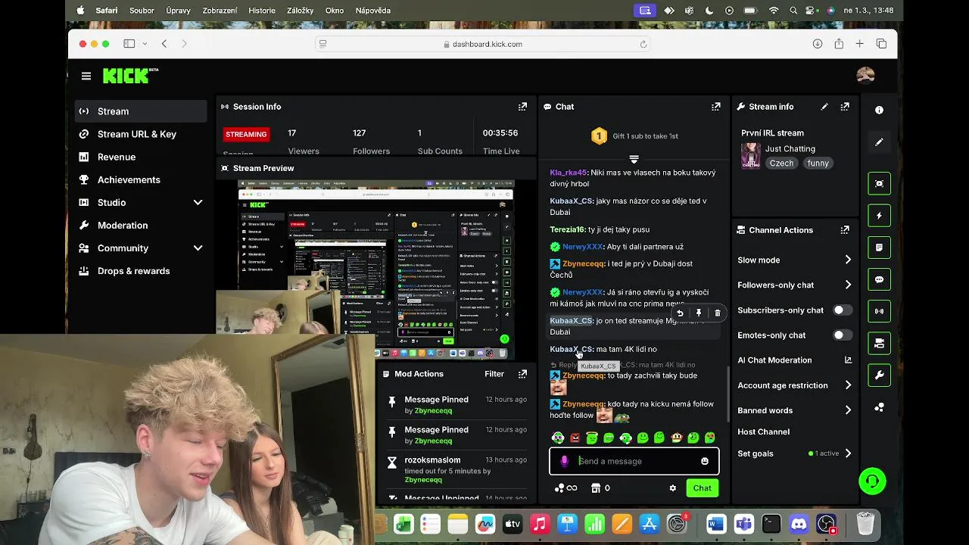This screenshot has height=545, width=969.
Task: Click the Send a message input field
Action: pyautogui.click(x=634, y=461)
